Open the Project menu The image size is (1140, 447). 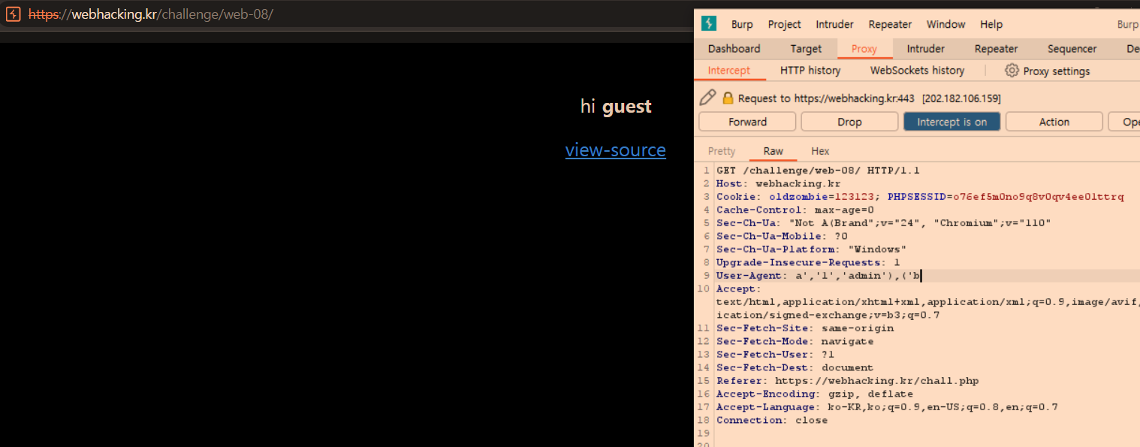tap(784, 24)
